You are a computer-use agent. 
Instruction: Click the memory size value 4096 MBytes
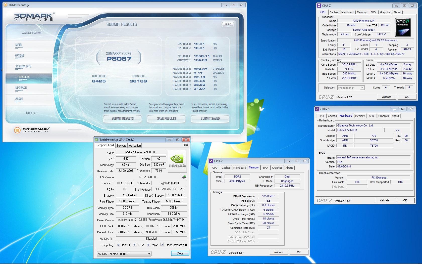click(x=237, y=181)
